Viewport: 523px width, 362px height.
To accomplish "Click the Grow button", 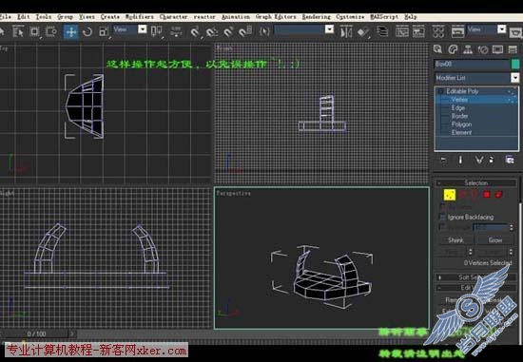I will [495, 240].
